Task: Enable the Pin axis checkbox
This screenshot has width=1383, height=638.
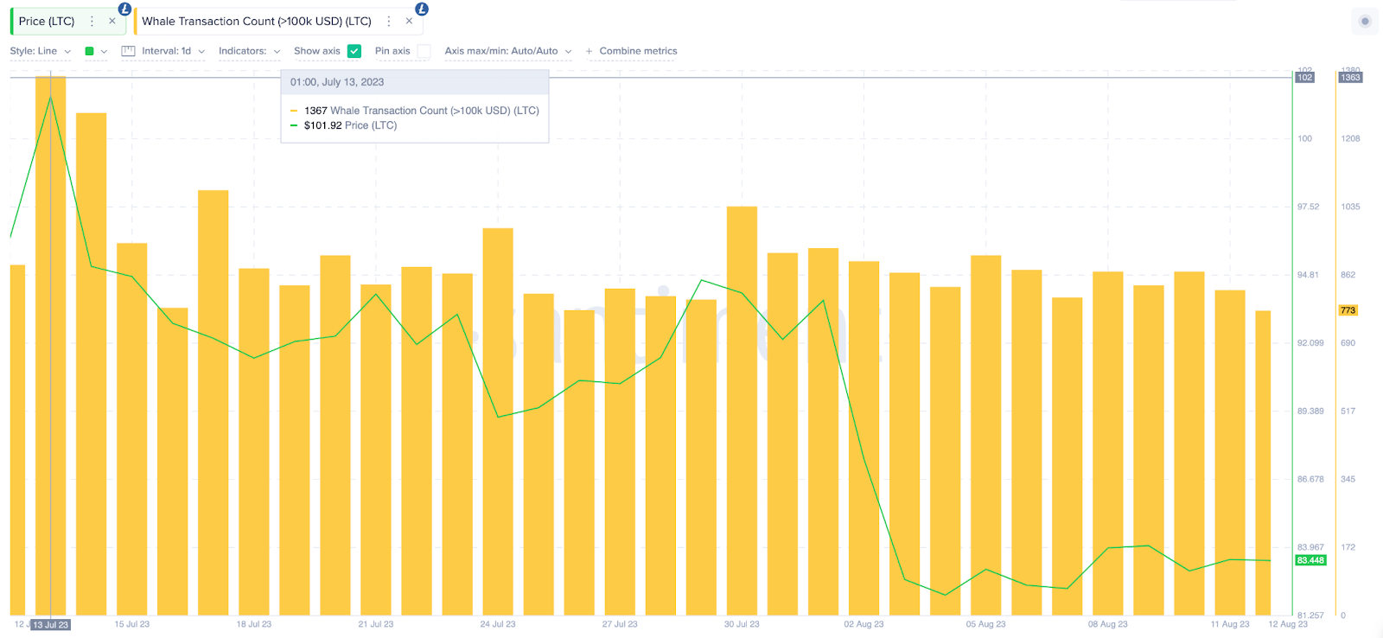Action: tap(424, 51)
